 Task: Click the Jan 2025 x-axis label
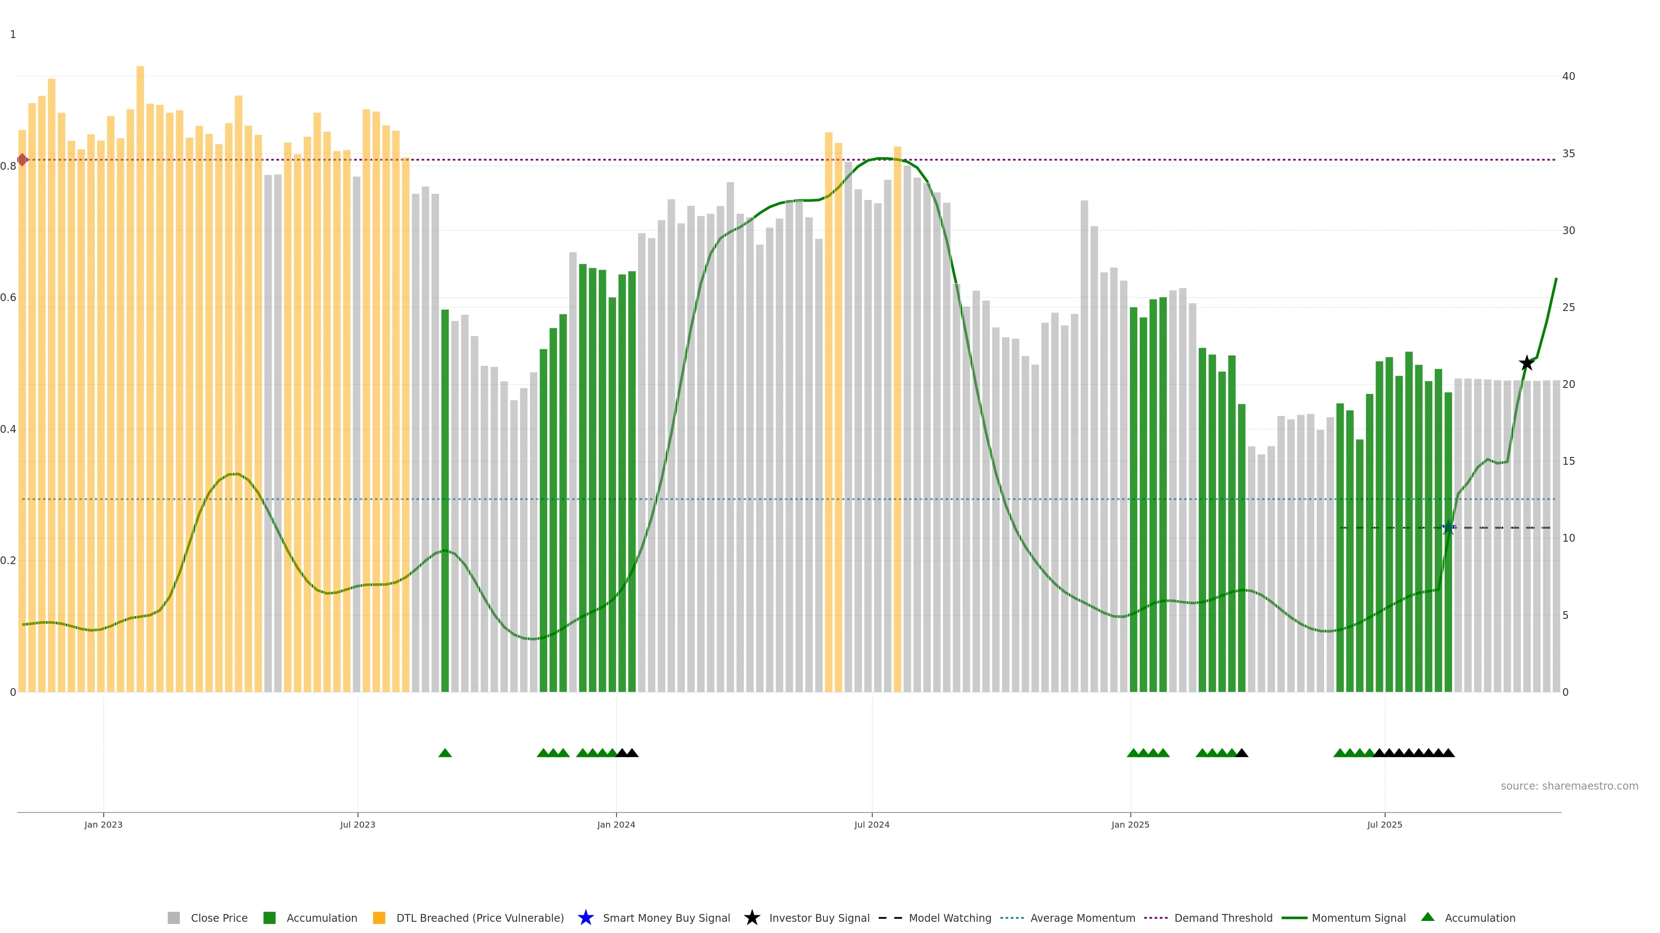[1130, 824]
